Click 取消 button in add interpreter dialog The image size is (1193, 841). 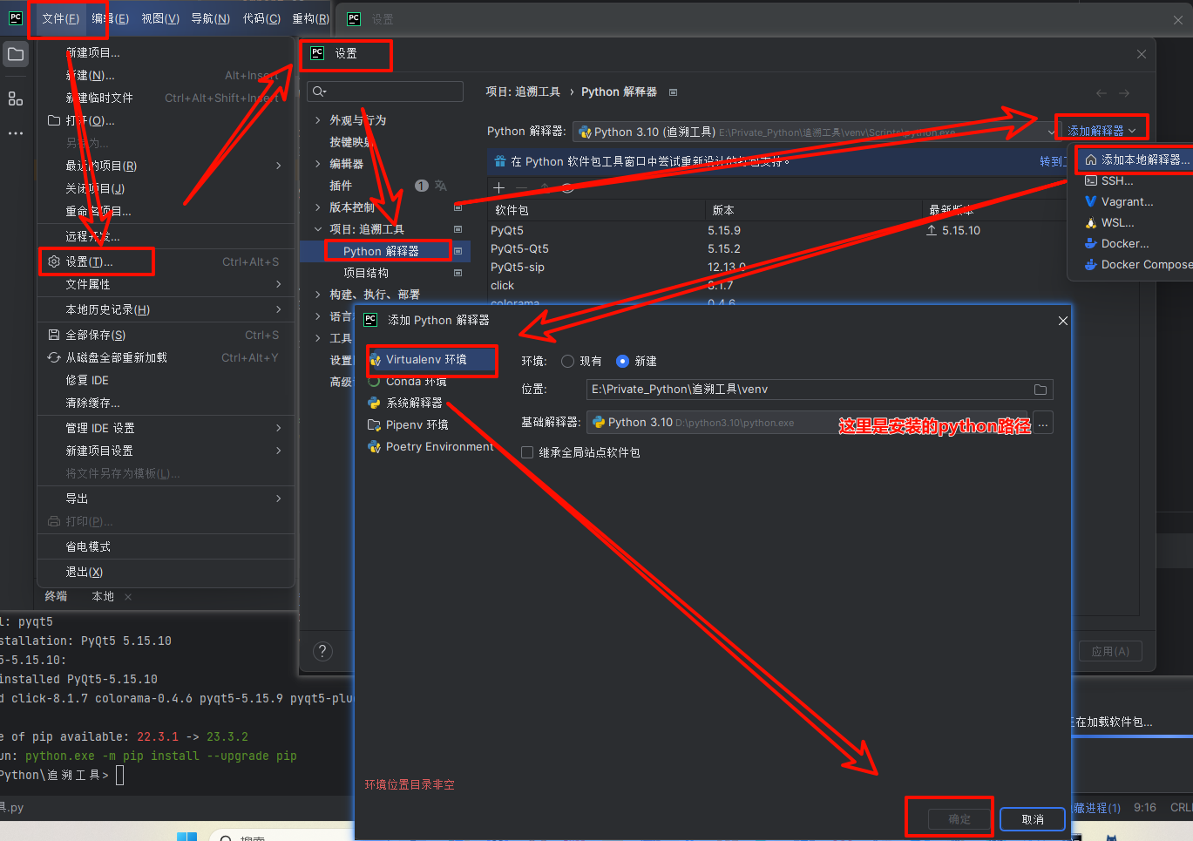tap(1033, 819)
